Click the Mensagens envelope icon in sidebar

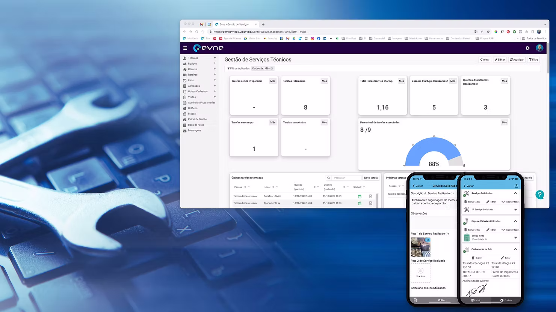185,131
